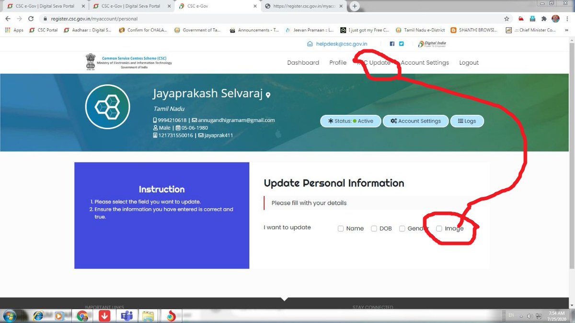
Task: Open the Aadhaar :: Digital S... bookmark
Action: coord(88,30)
